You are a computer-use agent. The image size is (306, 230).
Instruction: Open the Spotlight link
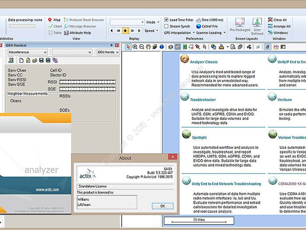click(199, 138)
